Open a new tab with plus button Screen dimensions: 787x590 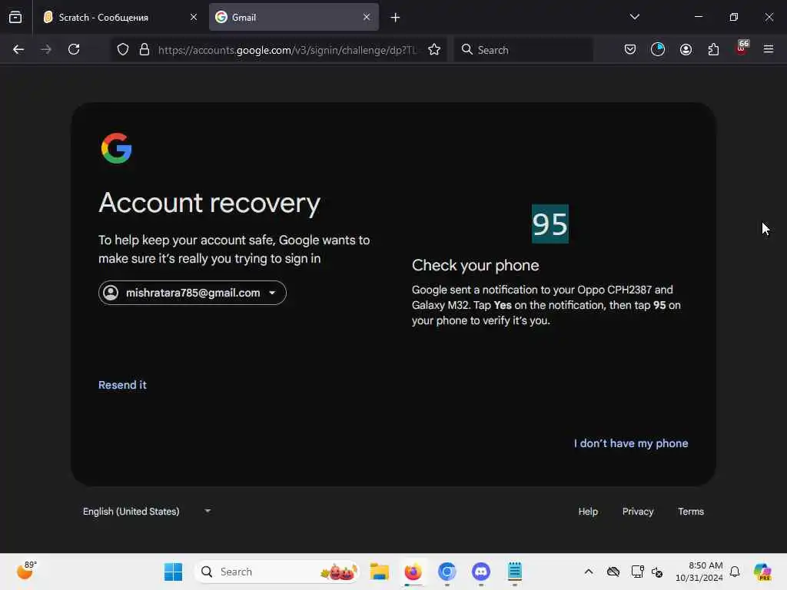(x=395, y=18)
